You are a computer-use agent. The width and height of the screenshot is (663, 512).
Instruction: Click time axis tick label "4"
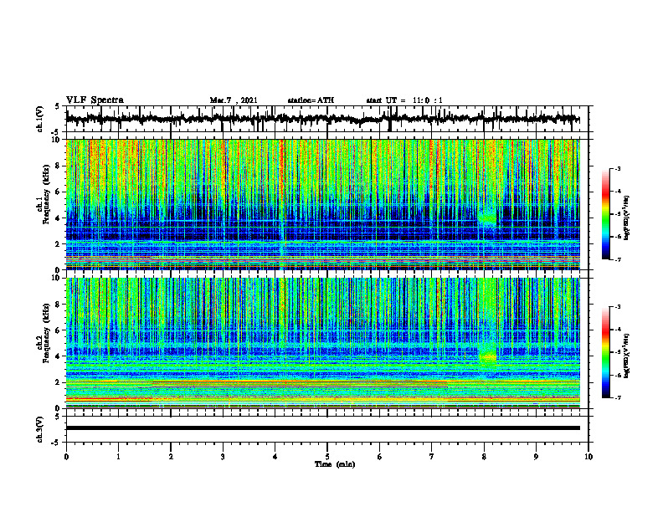point(275,457)
